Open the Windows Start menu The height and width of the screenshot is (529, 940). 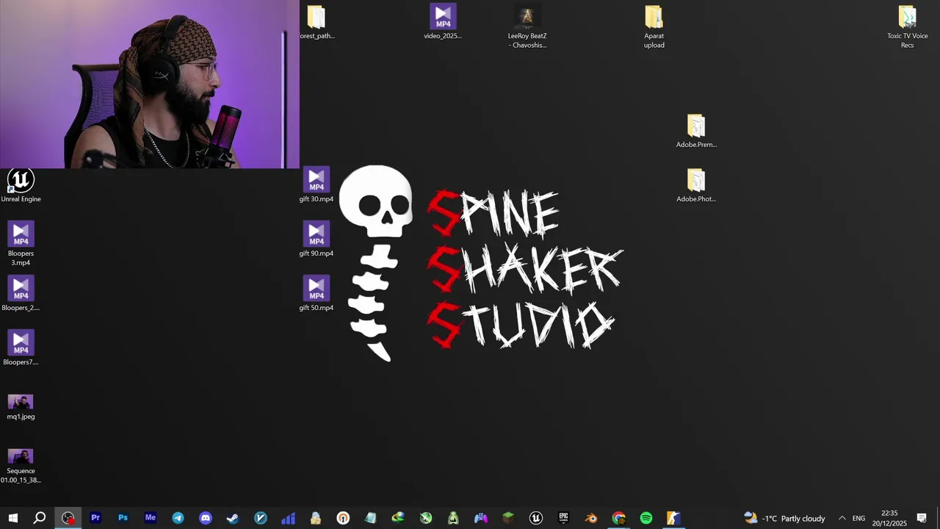click(12, 518)
